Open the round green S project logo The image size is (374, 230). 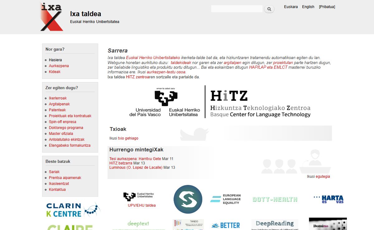188,199
